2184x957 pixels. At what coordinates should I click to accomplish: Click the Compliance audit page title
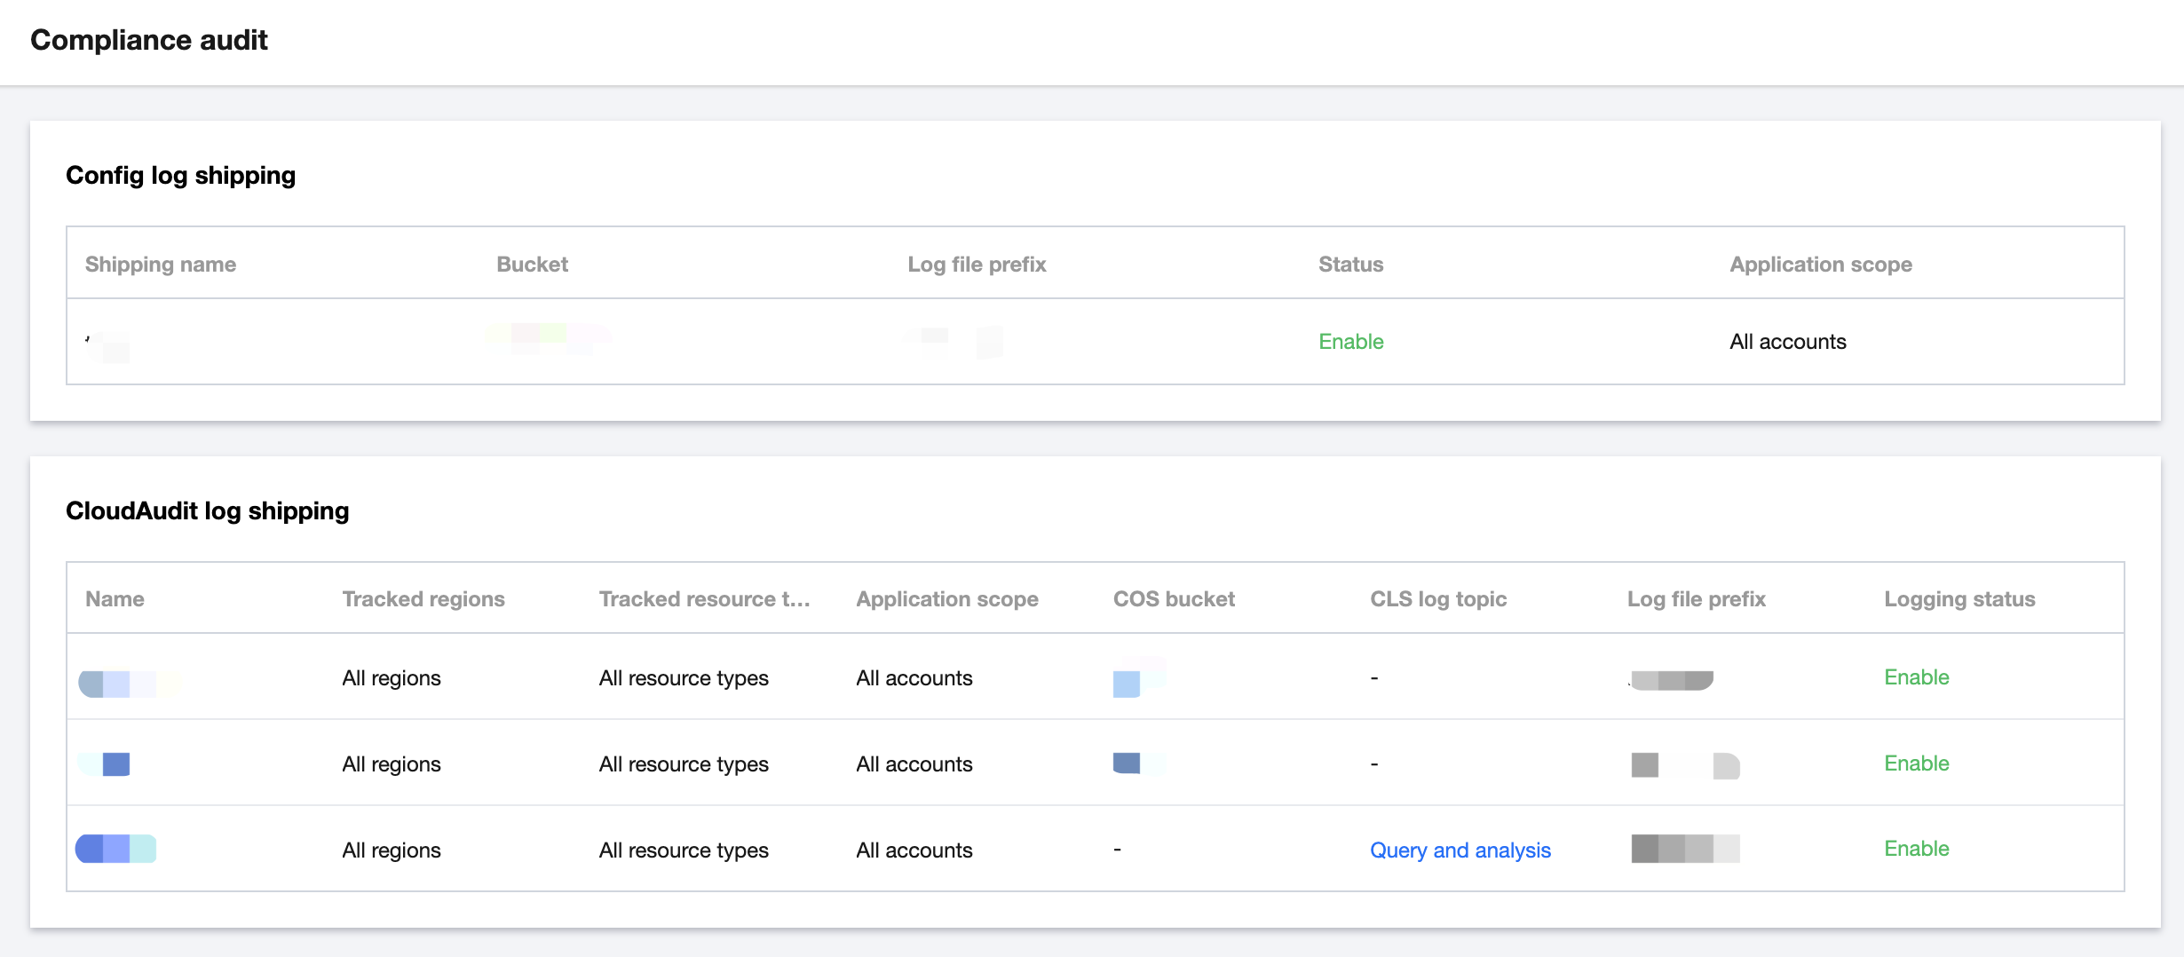(x=148, y=40)
